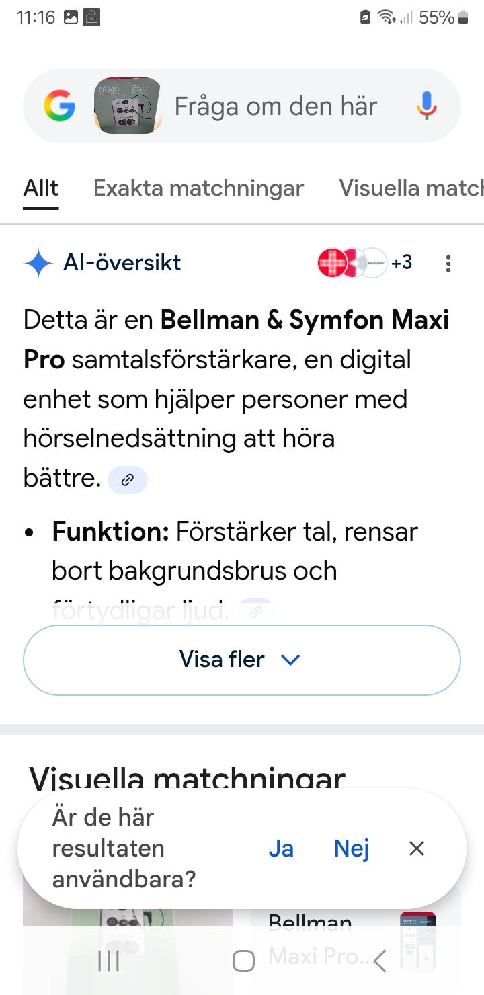
Task: Tap the blue AI-översikt sparkle icon
Action: pyautogui.click(x=38, y=263)
